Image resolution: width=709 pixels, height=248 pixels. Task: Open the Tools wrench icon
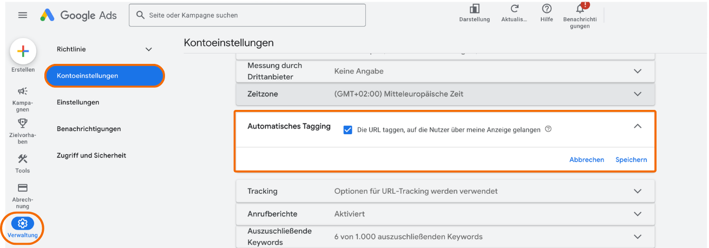point(23,159)
